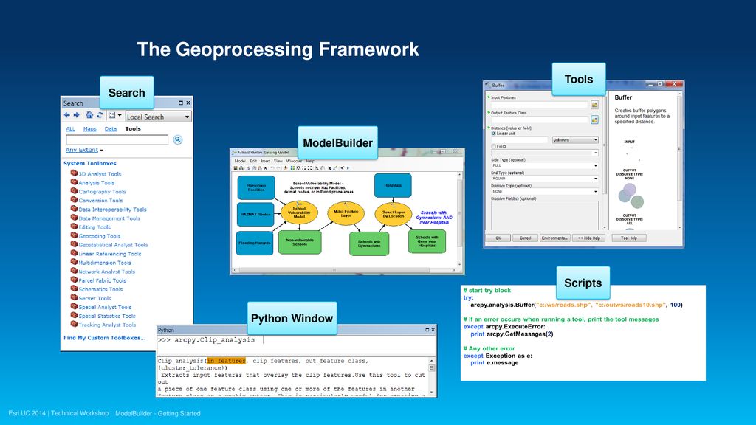Viewport: 756px width, 425px height.
Task: Click Print icon in ModelBuilder toolbar
Action: (241, 168)
